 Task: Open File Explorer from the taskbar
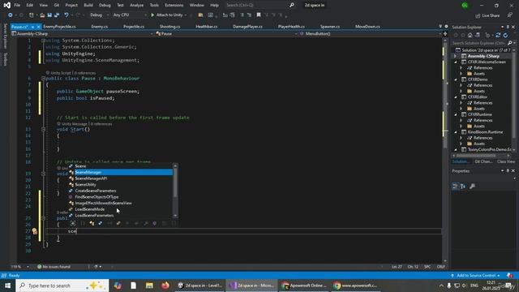click(x=149, y=286)
